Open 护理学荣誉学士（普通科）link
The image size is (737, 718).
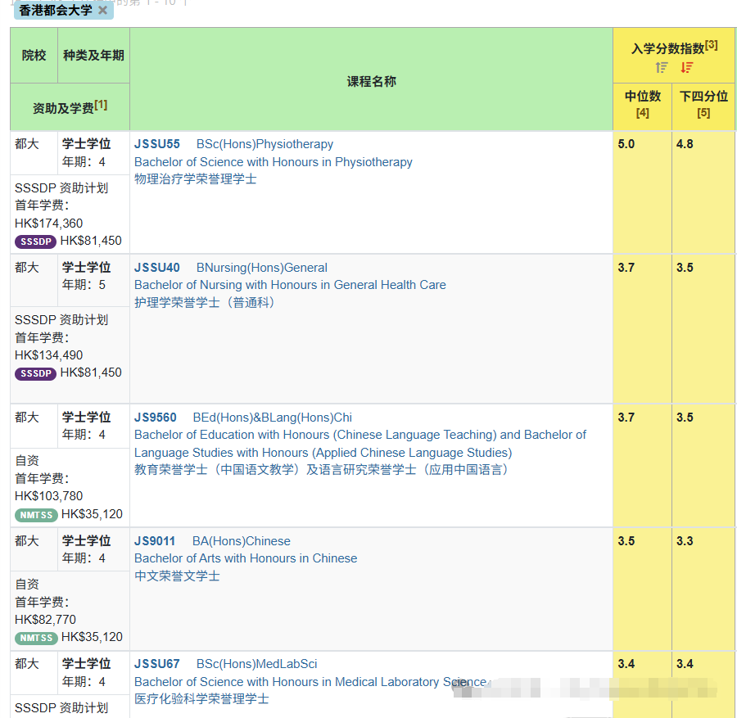click(x=205, y=302)
